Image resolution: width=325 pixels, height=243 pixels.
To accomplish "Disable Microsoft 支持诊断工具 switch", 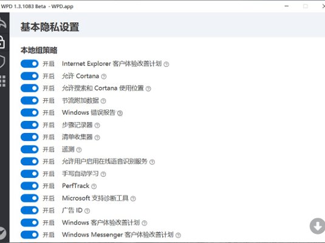I will [30, 198].
